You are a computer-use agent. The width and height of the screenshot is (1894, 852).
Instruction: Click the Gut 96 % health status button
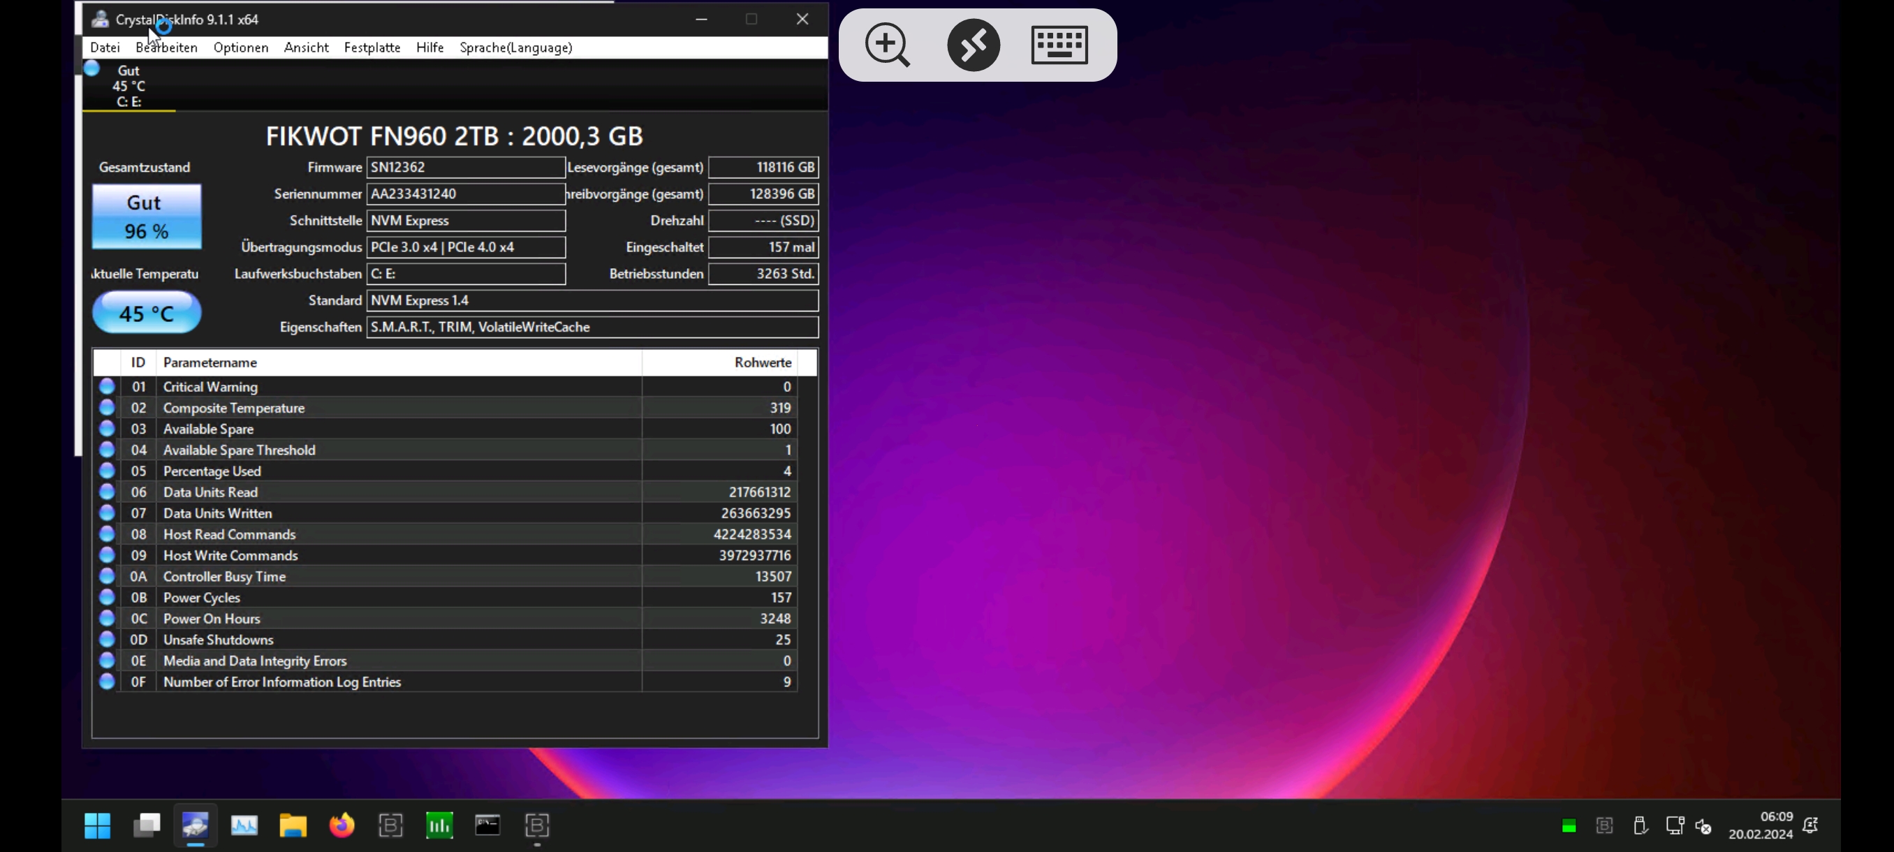click(147, 217)
